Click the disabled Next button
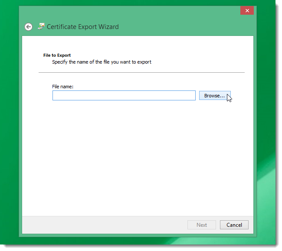The image size is (282, 251). [202, 225]
